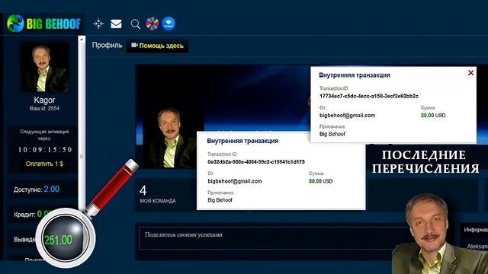The image size is (488, 274).
Task: Open the network star icon in toolbar
Action: point(98,24)
